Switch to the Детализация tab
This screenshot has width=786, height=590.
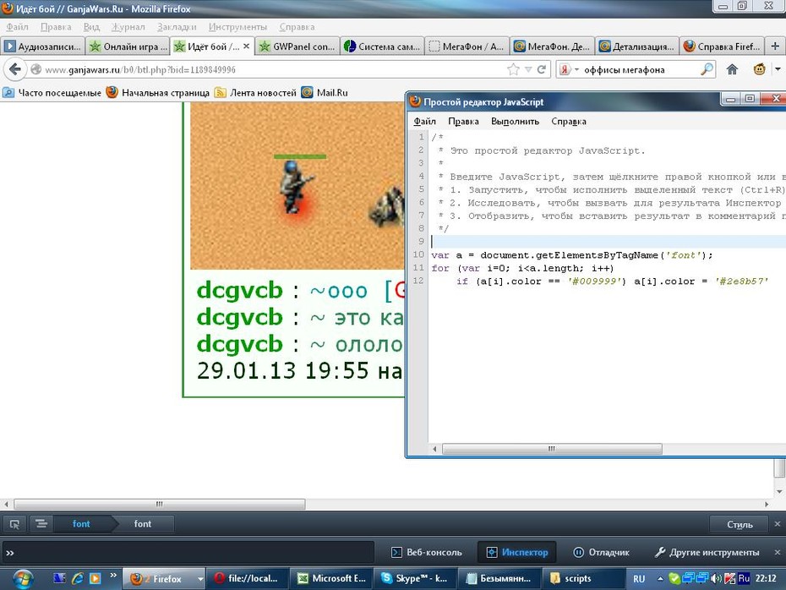[636, 46]
